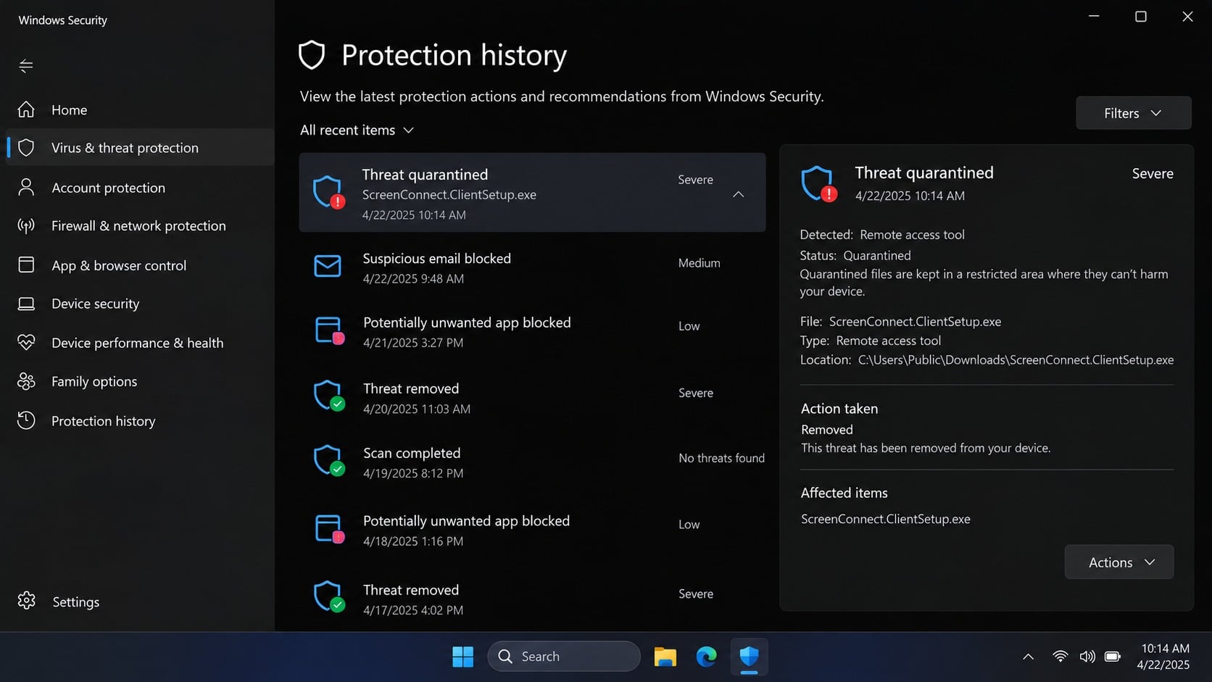Click Status: Quarantined text in details
Screen dimensions: 1212x682
point(855,255)
